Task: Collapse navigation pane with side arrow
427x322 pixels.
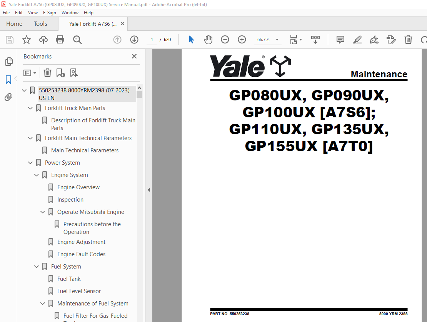Action: click(149, 190)
